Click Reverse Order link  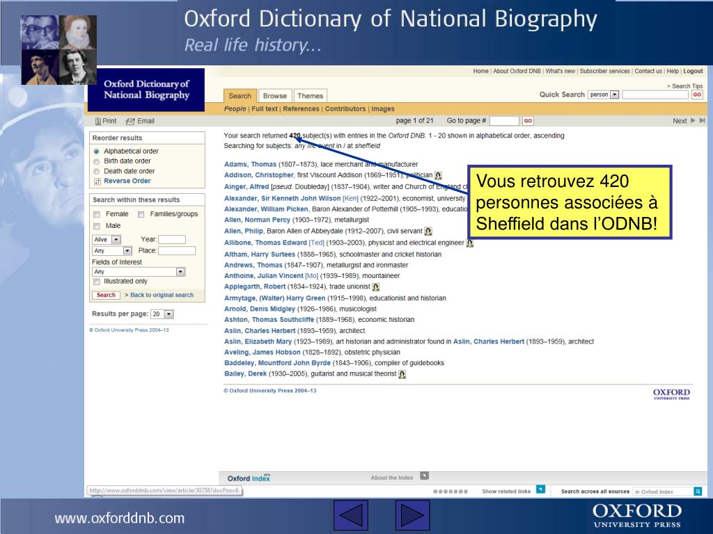127,181
